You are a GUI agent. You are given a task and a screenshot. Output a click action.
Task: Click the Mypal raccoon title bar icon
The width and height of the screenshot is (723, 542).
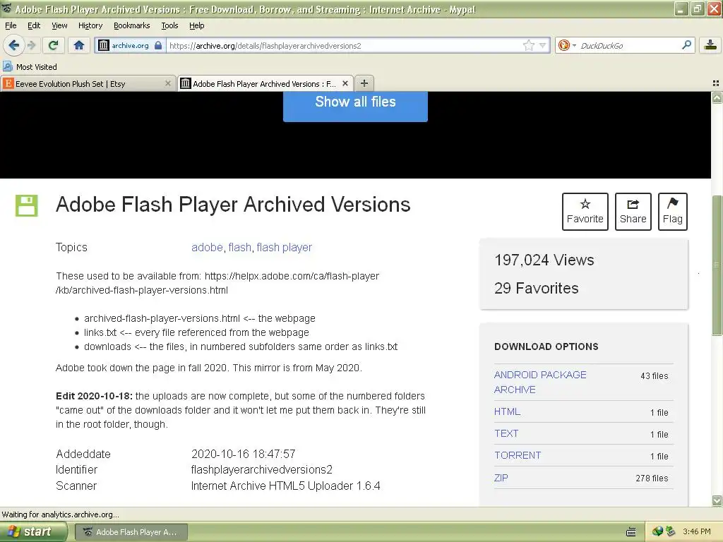(7, 8)
